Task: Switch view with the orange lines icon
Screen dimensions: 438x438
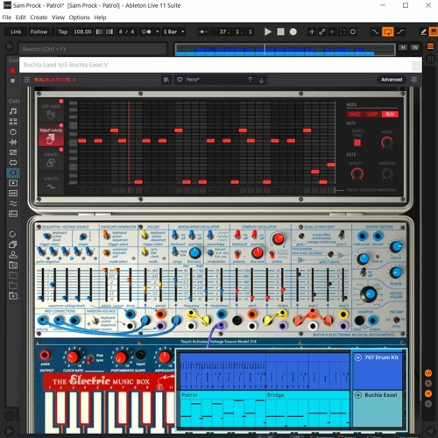Action: point(430,46)
